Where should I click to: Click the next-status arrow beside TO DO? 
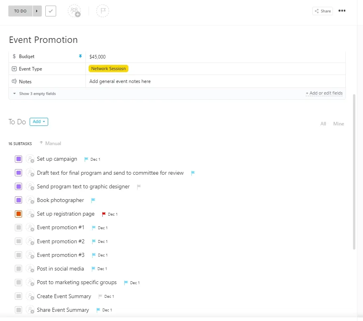37,11
